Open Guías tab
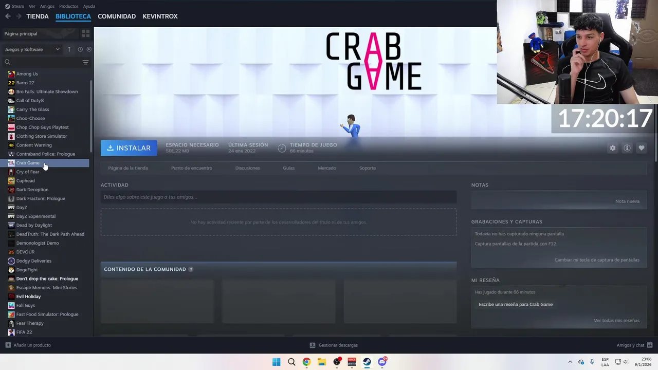Viewport: 658px width, 370px height. point(288,168)
